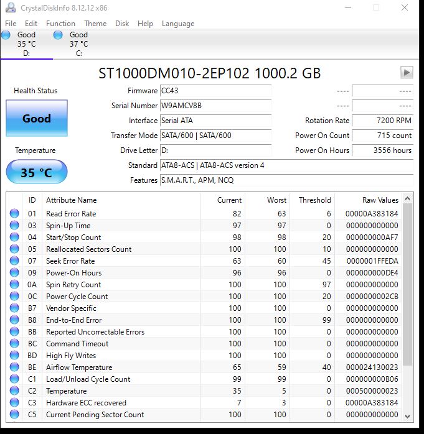Click status orb for Seek Error Rate
Image resolution: width=424 pixels, height=434 pixels.
pos(14,261)
